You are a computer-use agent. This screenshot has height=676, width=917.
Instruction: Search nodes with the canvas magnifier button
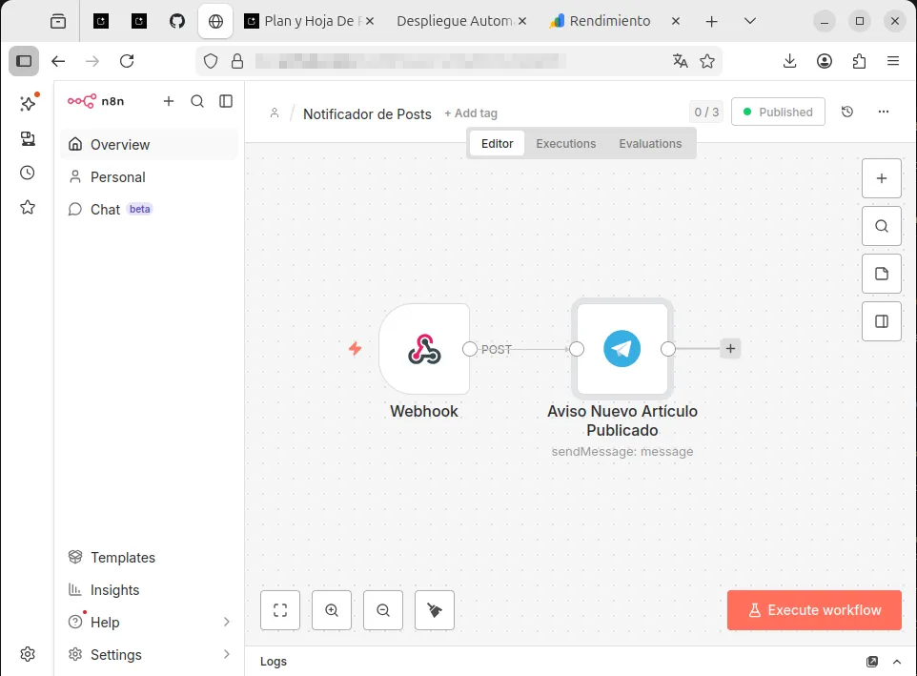pos(882,226)
